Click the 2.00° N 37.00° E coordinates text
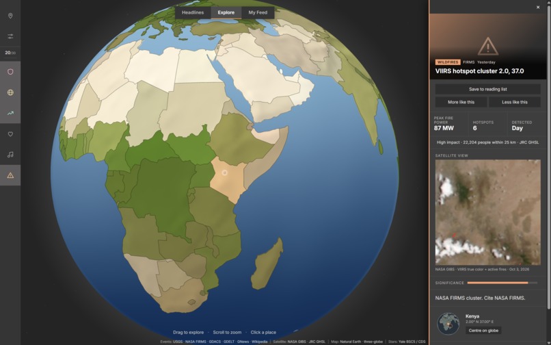 click(x=479, y=322)
